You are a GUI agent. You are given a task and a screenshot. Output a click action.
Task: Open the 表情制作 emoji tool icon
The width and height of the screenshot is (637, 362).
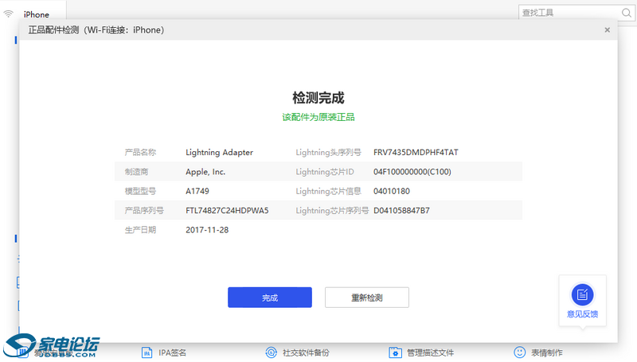pyautogui.click(x=519, y=352)
